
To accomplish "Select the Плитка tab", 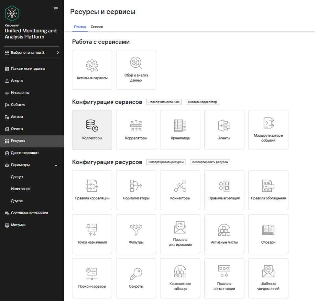I will point(80,27).
